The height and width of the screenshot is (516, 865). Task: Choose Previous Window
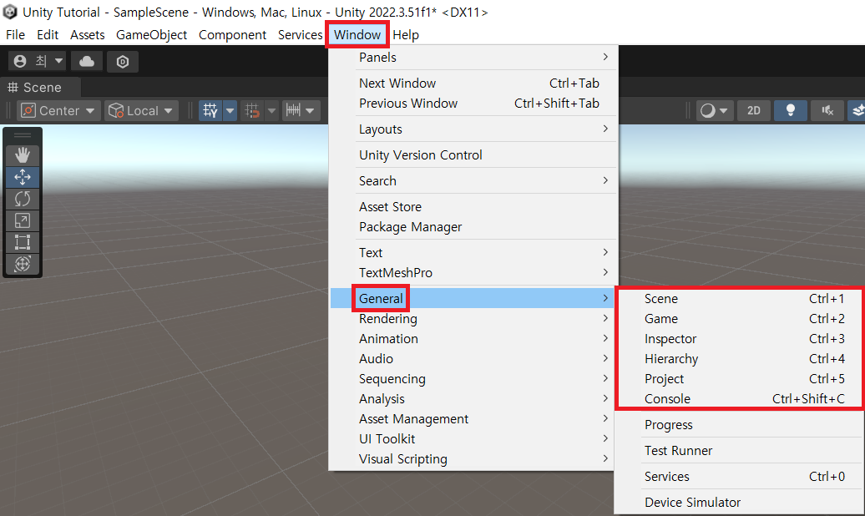click(473, 104)
